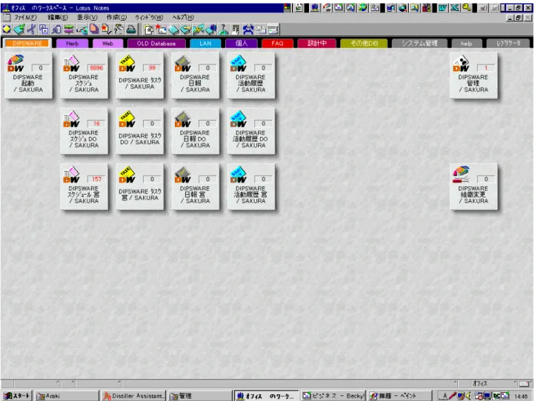Screen dimensions: 535x401
Task: Click the printer icon in the toolbar
Action: tap(131, 30)
